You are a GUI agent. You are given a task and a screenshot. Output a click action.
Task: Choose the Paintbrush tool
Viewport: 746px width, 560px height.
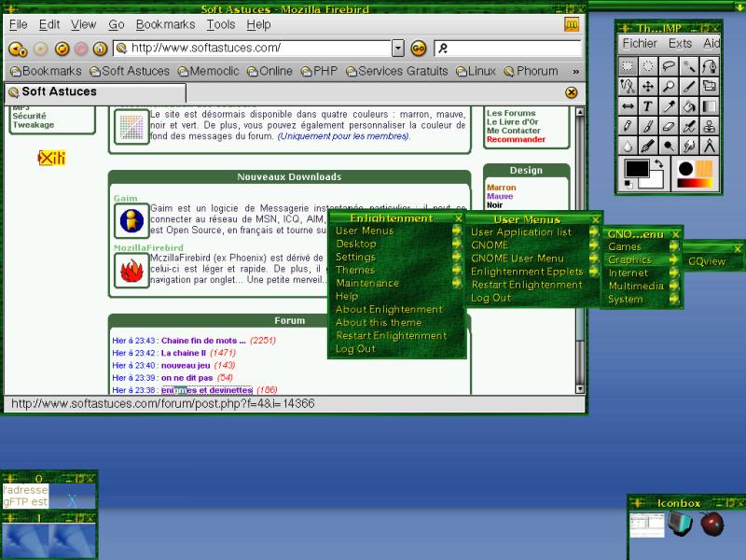(x=648, y=126)
